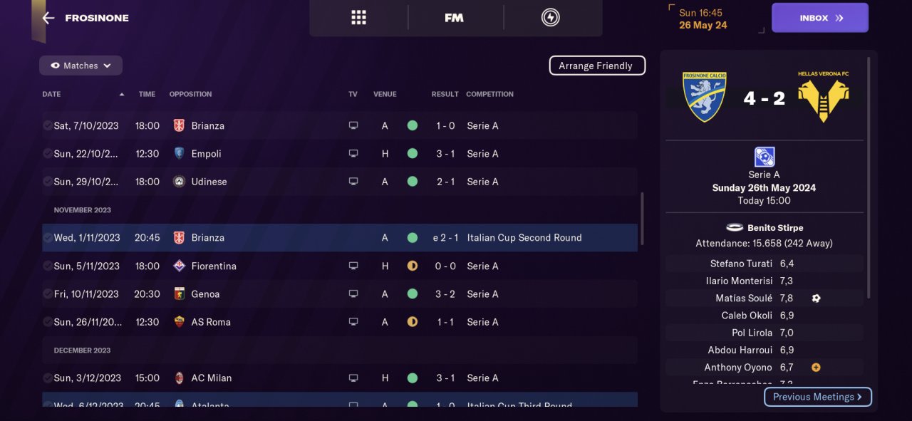Sort by the OPPOSITION column header

tap(190, 94)
